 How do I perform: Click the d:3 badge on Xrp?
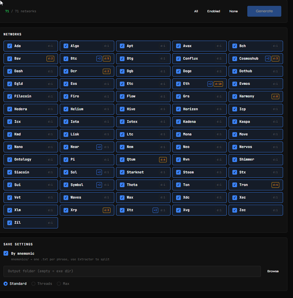[x=107, y=210]
